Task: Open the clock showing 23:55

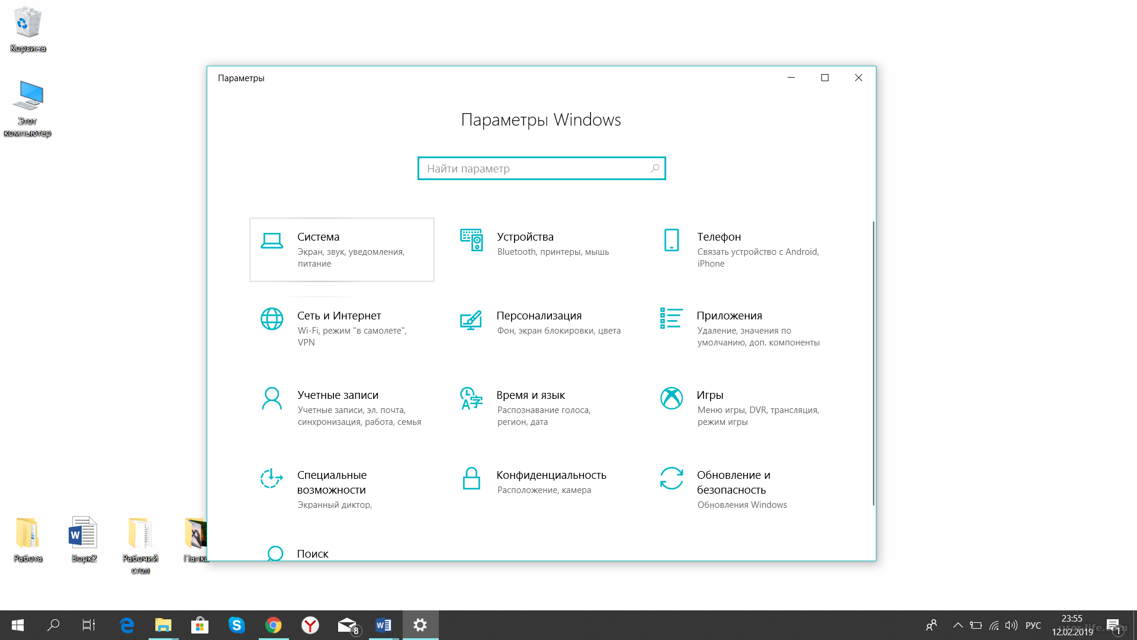Action: pos(1072,625)
